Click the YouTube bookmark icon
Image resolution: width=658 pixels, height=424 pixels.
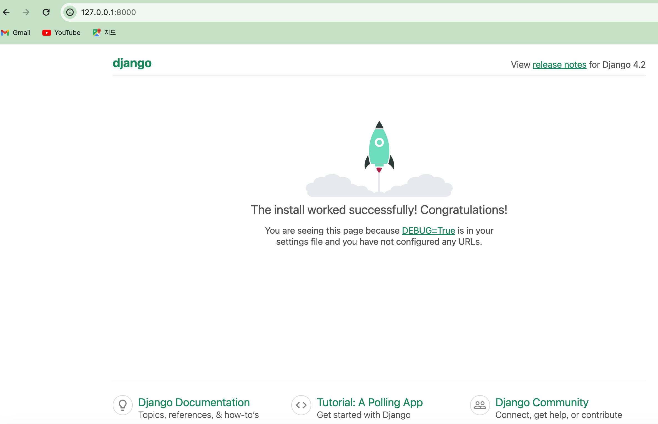click(x=46, y=33)
